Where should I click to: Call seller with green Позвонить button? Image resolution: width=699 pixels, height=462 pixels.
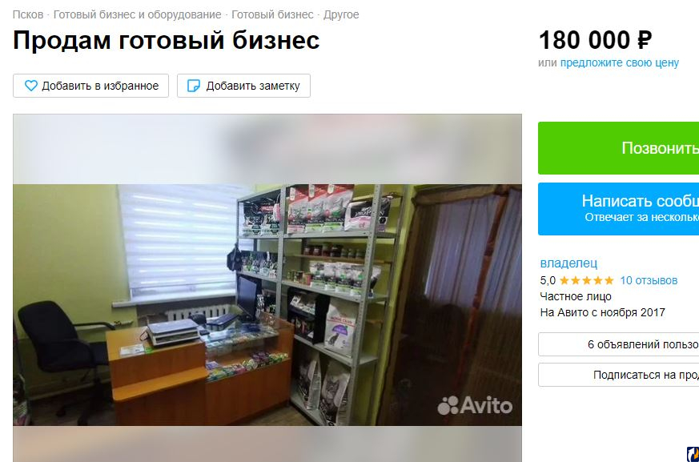pos(618,148)
